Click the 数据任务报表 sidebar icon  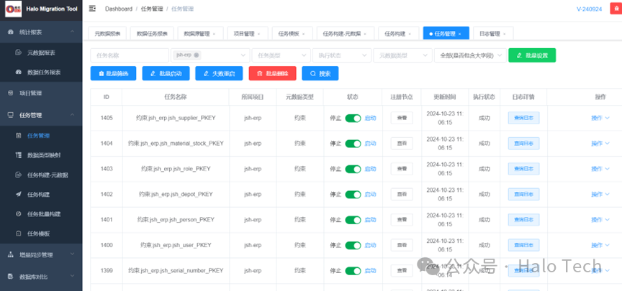click(18, 73)
